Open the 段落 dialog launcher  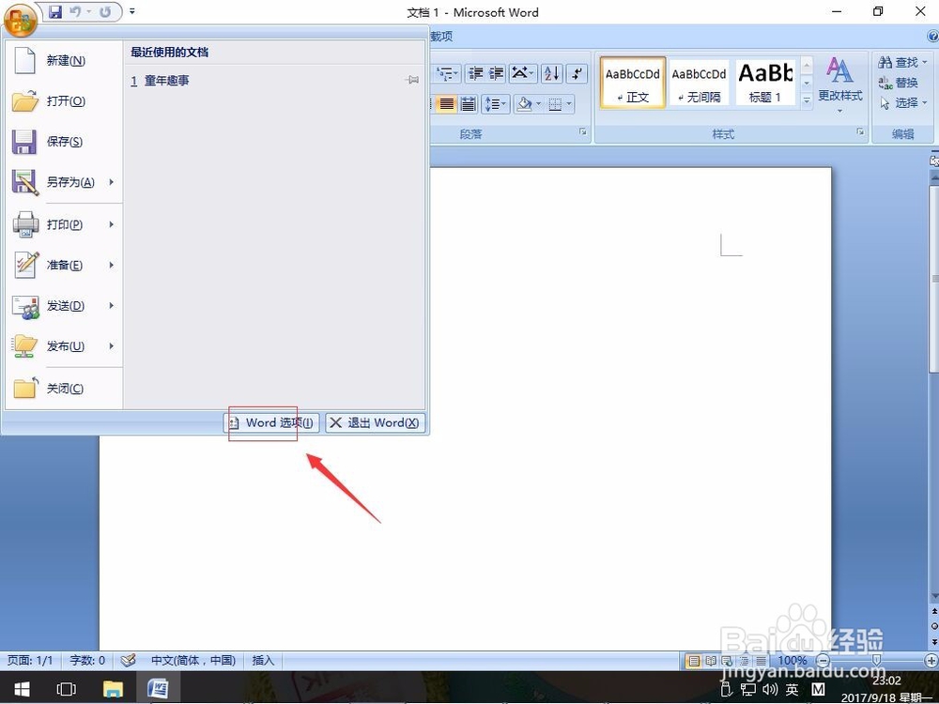coord(583,131)
